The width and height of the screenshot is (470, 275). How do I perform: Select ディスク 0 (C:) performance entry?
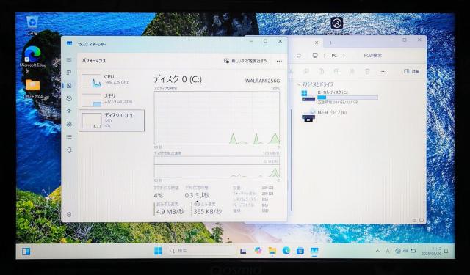[112, 120]
